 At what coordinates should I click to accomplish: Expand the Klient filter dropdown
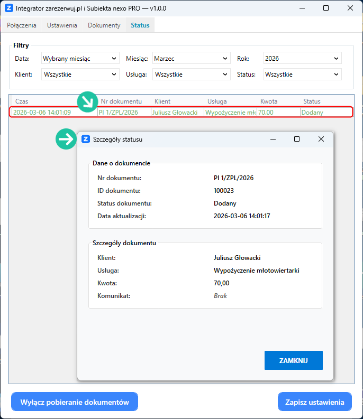[x=80, y=75]
